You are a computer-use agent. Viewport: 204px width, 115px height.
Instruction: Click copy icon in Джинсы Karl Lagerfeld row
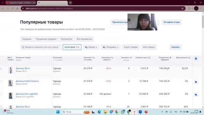pos(196,95)
